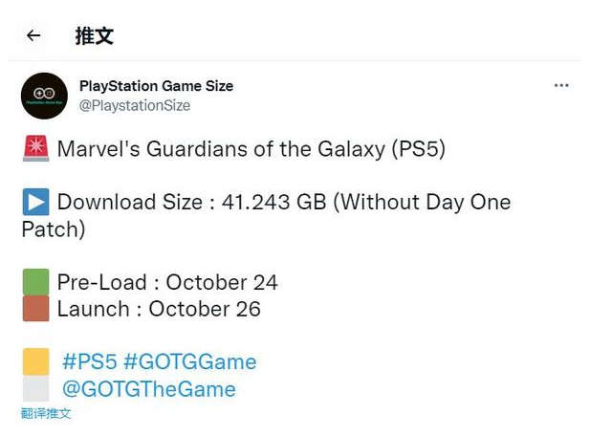Click the Launch October 26 text
This screenshot has width=590, height=436.
click(159, 309)
